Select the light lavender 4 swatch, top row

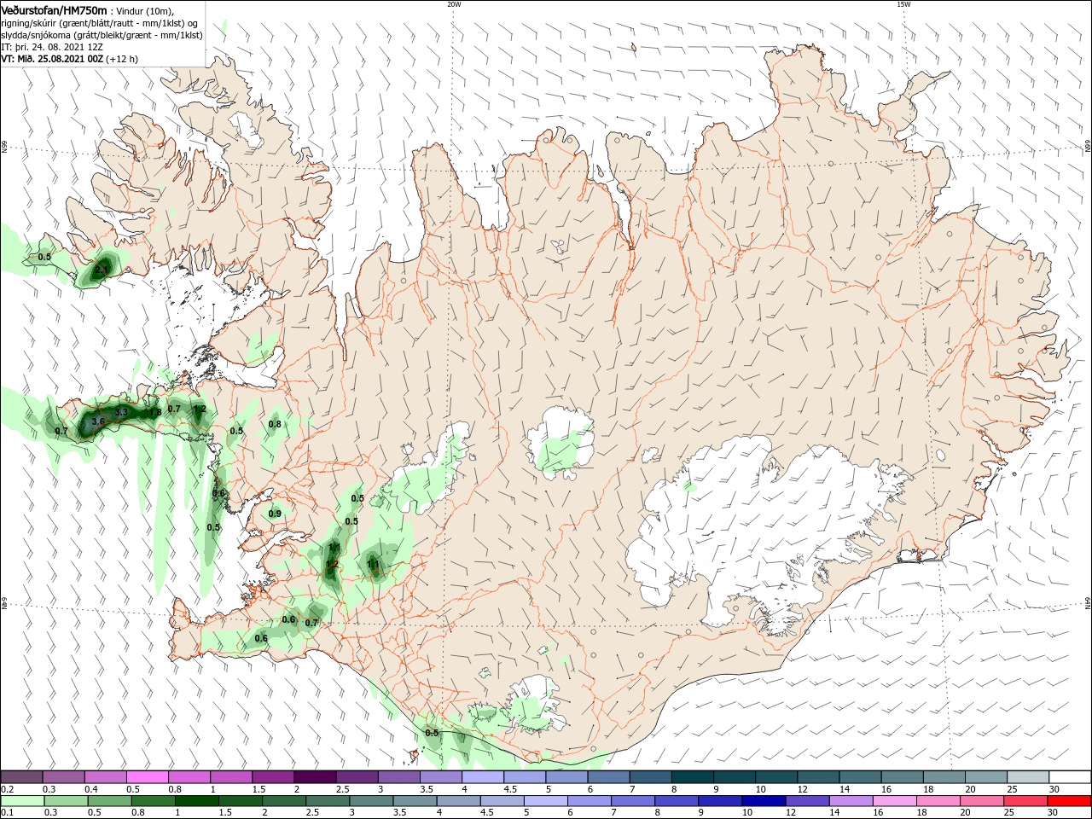pyautogui.click(x=482, y=777)
